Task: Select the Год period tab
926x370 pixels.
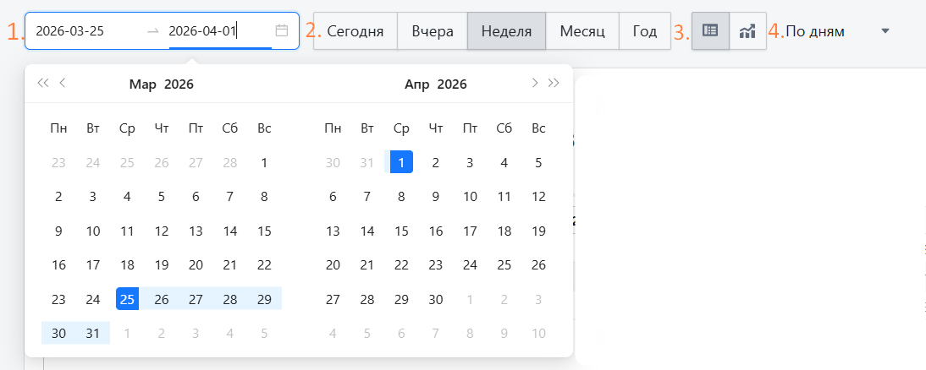Action: point(644,31)
